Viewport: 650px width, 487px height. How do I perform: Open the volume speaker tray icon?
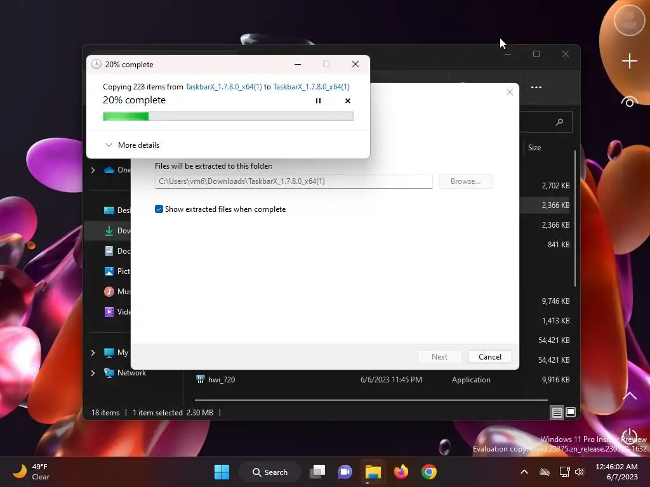(580, 472)
